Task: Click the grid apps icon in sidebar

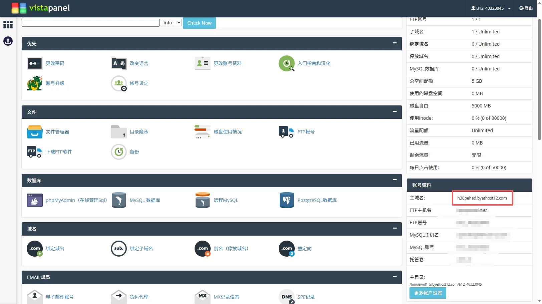Action: pyautogui.click(x=8, y=25)
